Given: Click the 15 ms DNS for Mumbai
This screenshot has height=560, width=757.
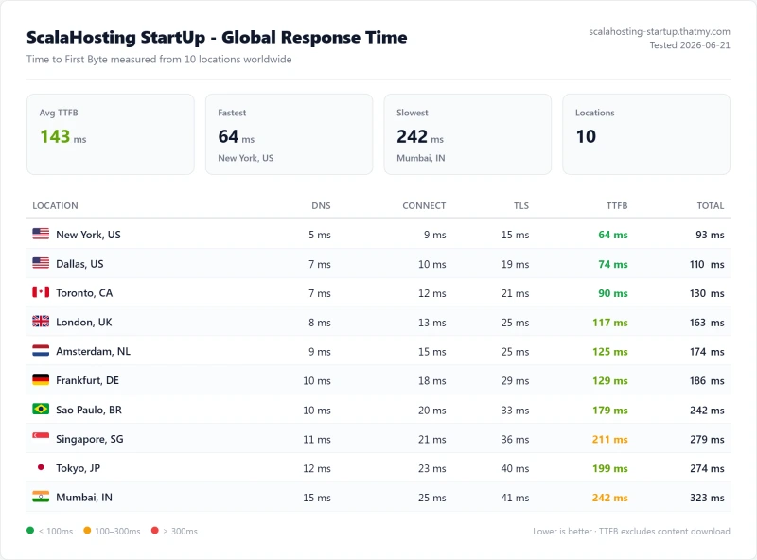Looking at the screenshot, I should coord(317,498).
